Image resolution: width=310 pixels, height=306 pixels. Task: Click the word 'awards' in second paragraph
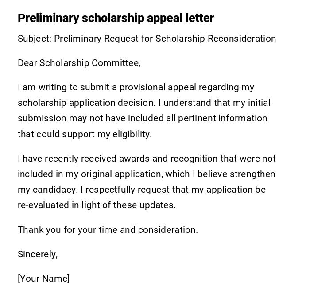132,159
